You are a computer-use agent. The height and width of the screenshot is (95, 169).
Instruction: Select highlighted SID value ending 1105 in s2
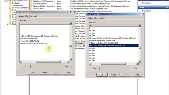[x=114, y=46]
